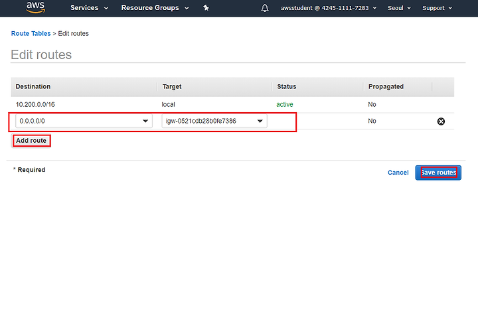Image resolution: width=478 pixels, height=328 pixels.
Task: Open the 0.0.0.0/0 destination dropdown
Action: (x=84, y=121)
